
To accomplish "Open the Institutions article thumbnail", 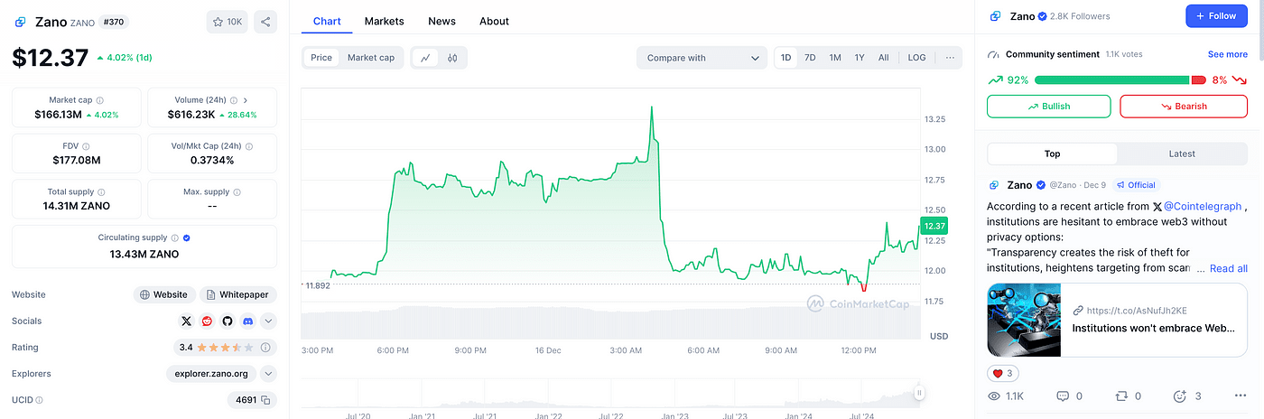I will point(1023,320).
